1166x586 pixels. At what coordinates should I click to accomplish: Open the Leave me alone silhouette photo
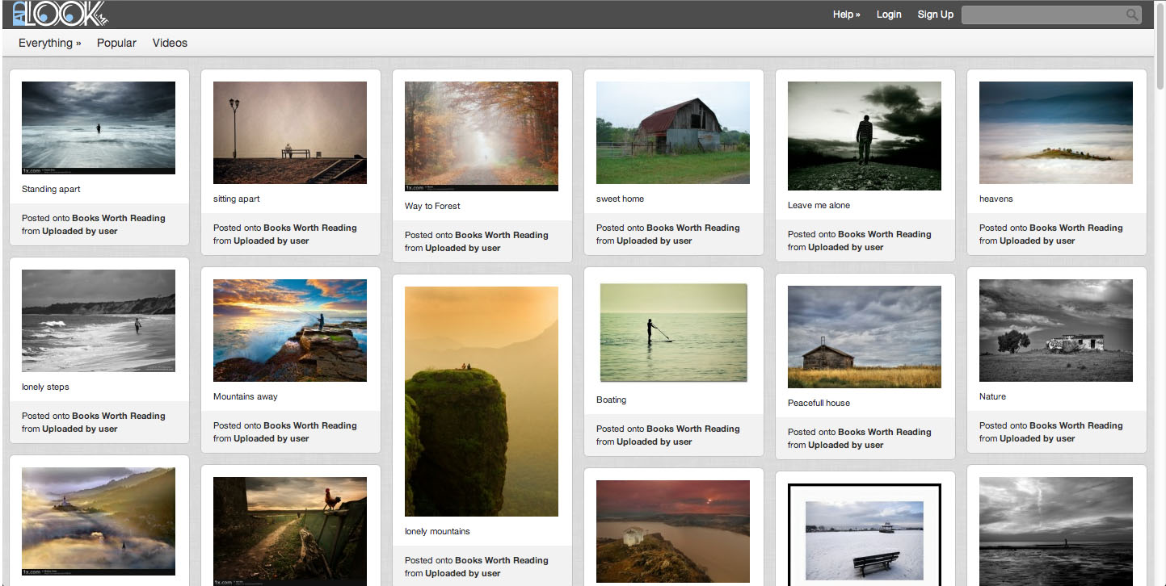point(865,136)
